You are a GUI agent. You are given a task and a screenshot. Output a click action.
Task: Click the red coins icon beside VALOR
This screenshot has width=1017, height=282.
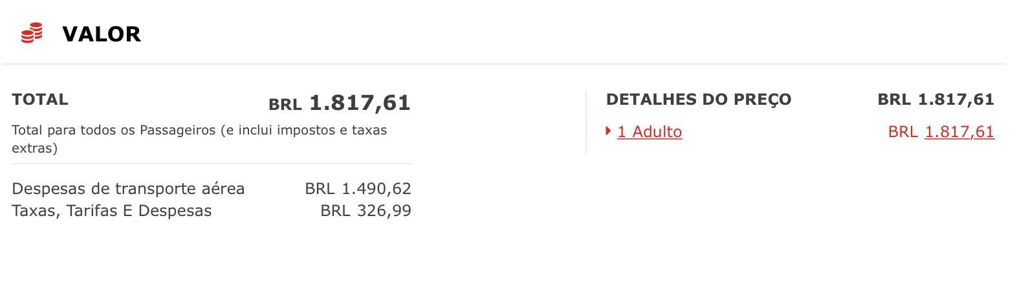[x=32, y=33]
